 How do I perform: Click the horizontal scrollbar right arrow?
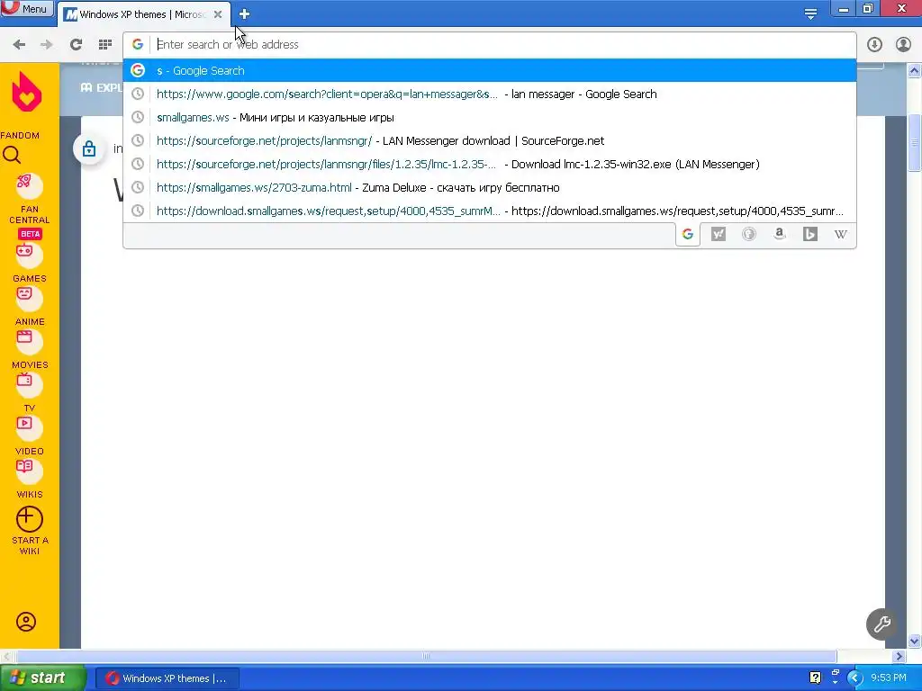click(899, 656)
